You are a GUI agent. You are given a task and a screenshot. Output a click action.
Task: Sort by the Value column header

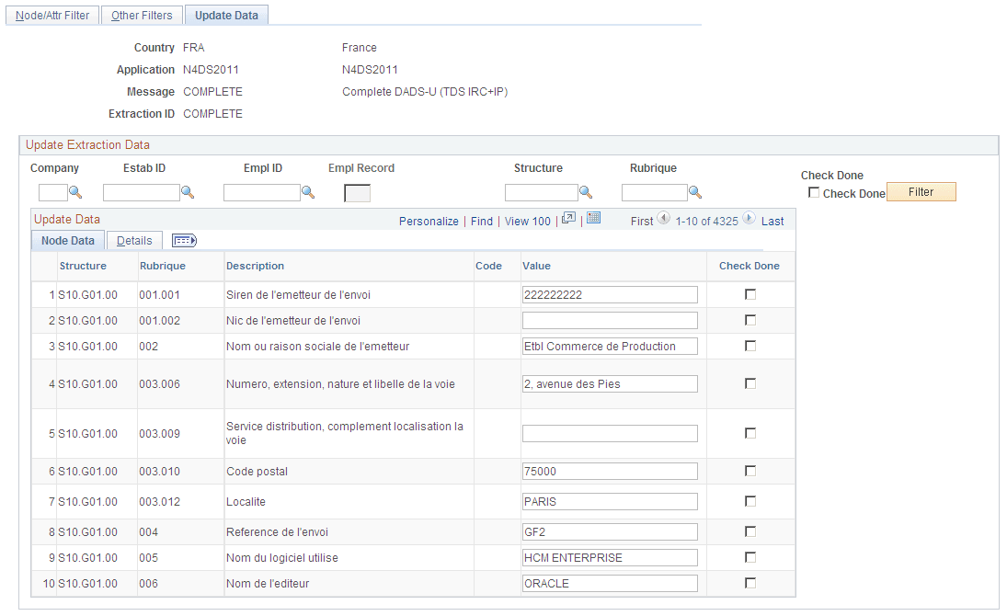(536, 266)
